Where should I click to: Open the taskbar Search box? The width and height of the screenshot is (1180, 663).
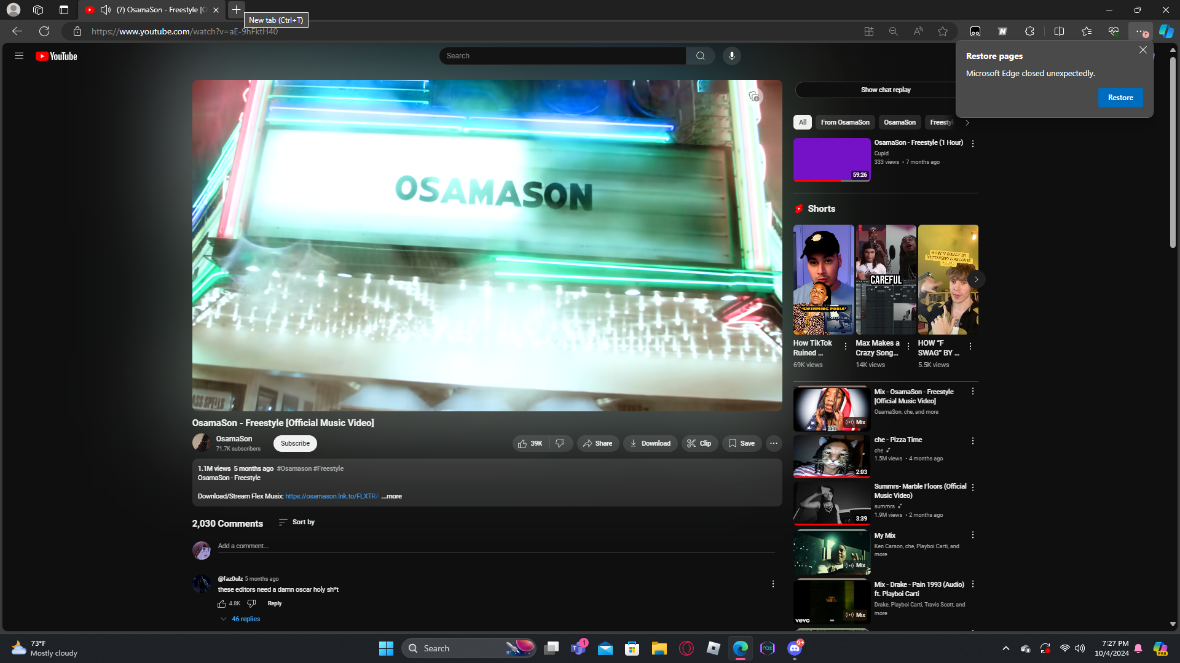click(x=468, y=648)
